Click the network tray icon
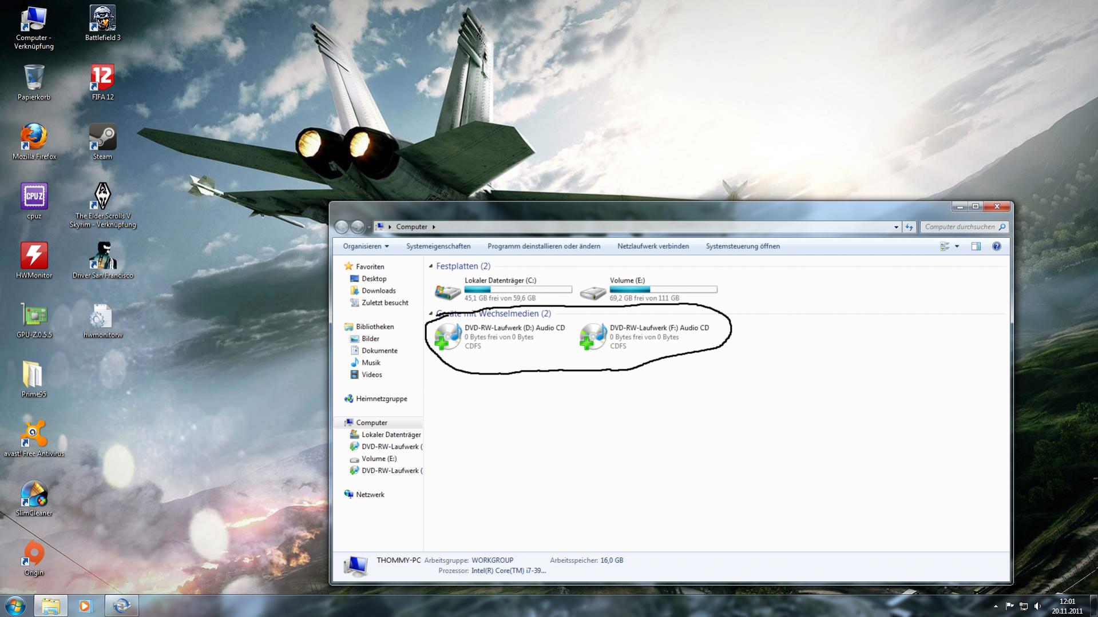Image resolution: width=1098 pixels, height=617 pixels. coord(1024,606)
